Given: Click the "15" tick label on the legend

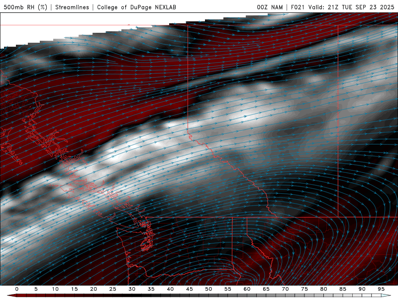Looking at the screenshot, I should (x=74, y=289).
